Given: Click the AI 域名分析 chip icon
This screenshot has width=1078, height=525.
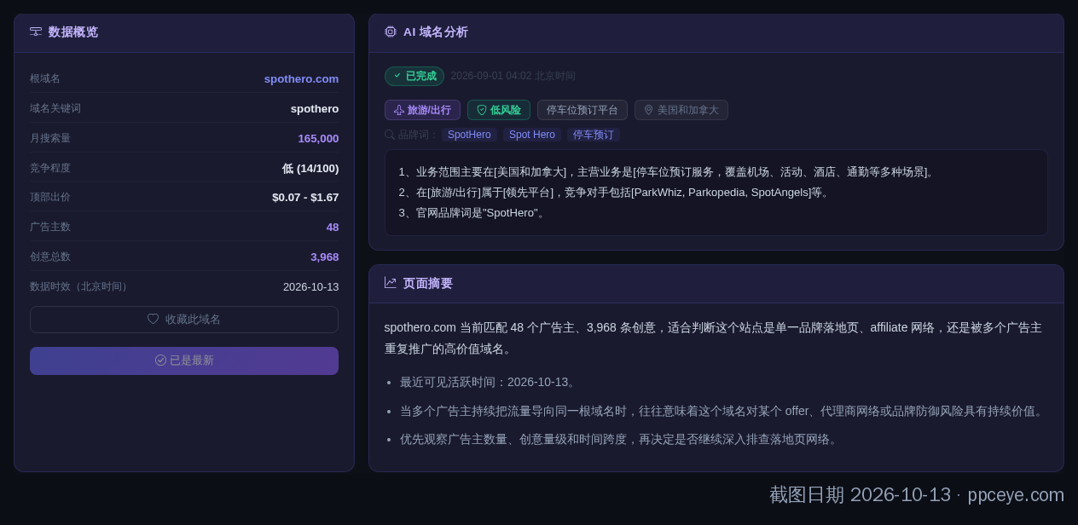Looking at the screenshot, I should [391, 32].
